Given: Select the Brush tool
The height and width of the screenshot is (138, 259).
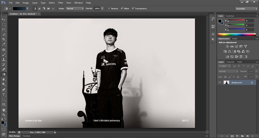Looking at the screenshot, I should (4, 55).
